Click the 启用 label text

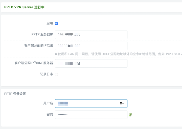pyautogui.click(x=50, y=23)
